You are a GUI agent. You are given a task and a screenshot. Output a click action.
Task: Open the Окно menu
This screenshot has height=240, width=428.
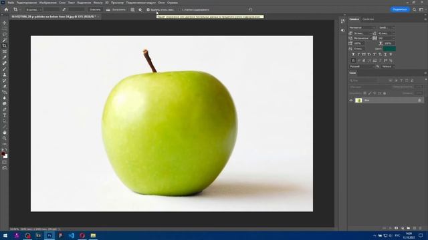tap(161, 3)
